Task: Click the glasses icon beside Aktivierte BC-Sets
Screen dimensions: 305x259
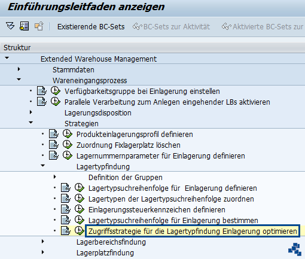Action: coord(227,26)
